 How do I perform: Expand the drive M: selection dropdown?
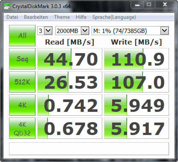[x=130, y=30]
